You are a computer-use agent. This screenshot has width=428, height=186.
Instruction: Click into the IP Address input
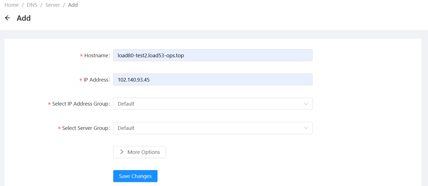point(212,80)
